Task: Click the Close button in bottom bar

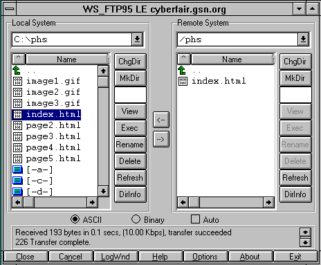Action: coord(26,257)
